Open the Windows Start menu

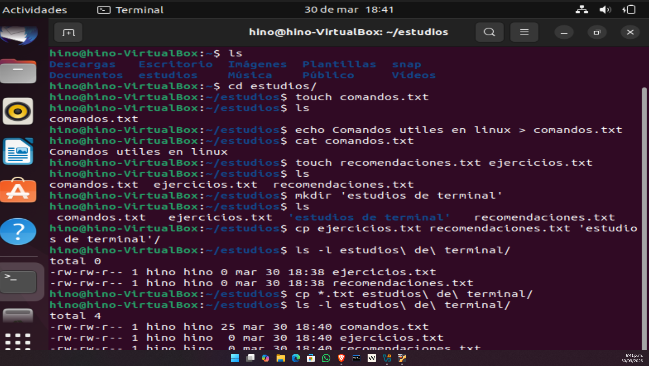pyautogui.click(x=235, y=358)
